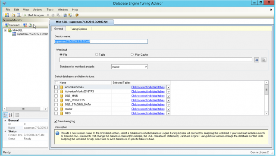Check the DQS_MAIN database checkbox
This screenshot has width=276, height=156.
pyautogui.click(x=56, y=96)
